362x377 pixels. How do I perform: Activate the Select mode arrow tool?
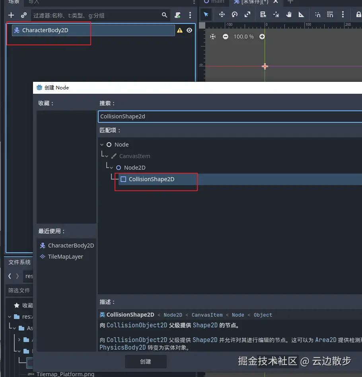pos(206,15)
